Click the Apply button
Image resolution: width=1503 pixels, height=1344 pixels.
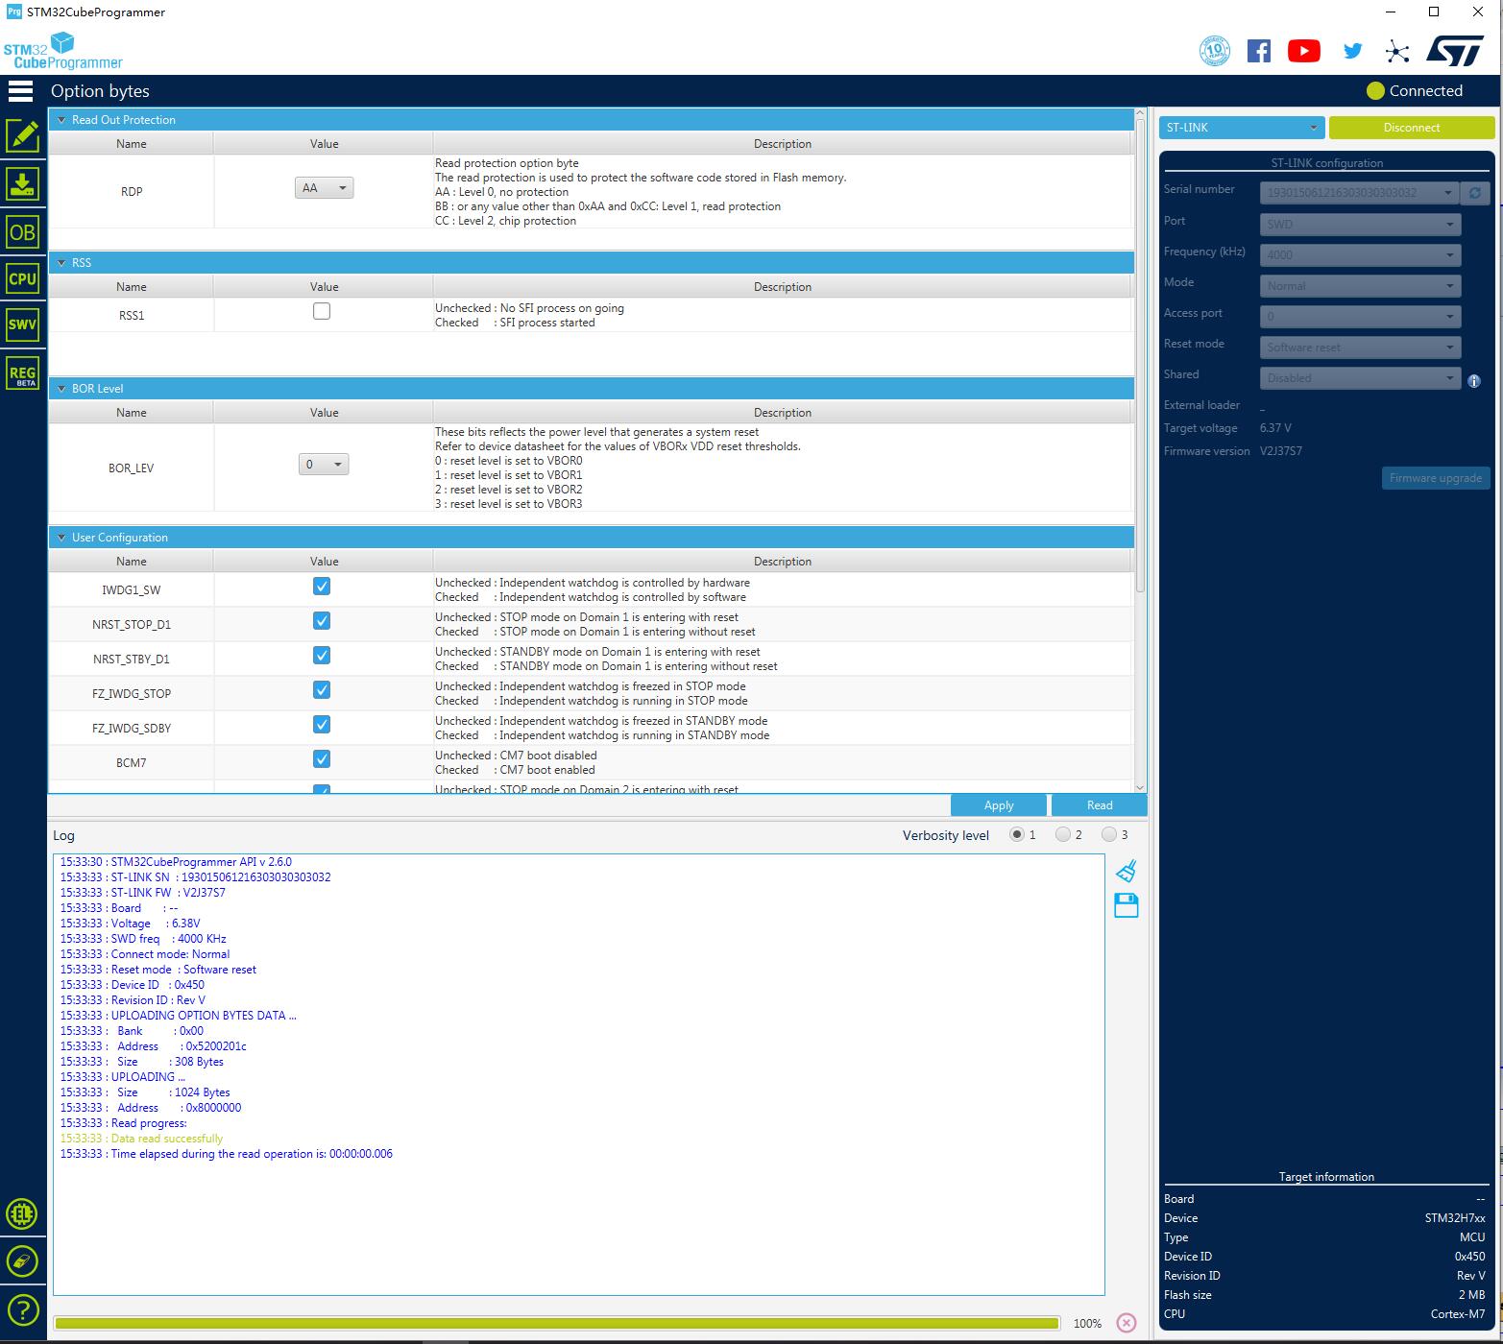tap(999, 805)
